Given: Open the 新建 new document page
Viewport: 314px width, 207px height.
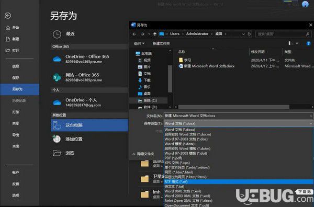Looking at the screenshot, I should click(13, 39).
